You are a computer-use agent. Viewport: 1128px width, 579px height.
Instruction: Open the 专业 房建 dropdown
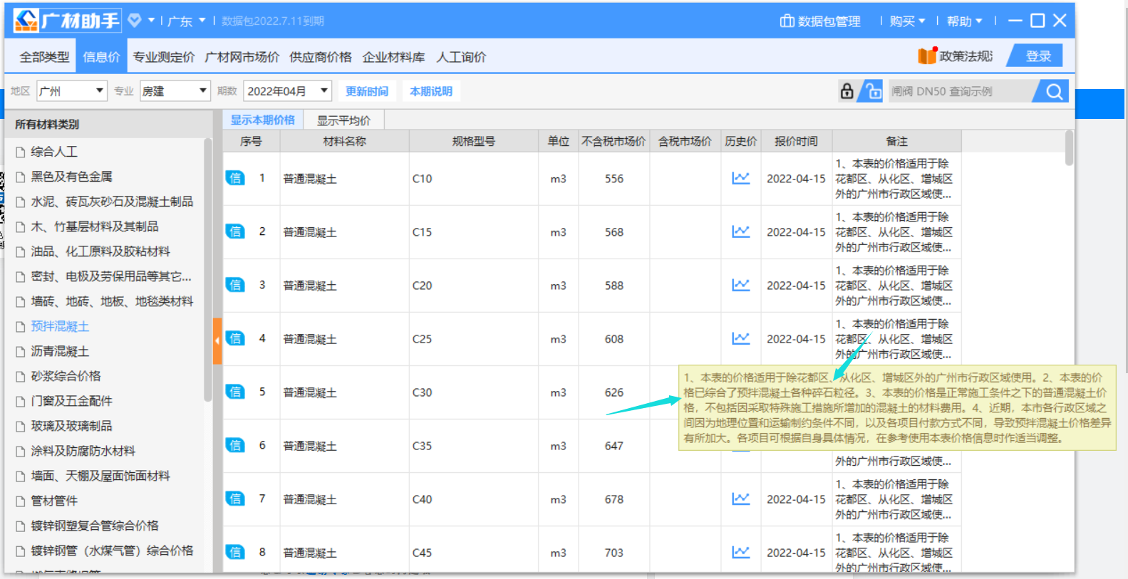(x=175, y=91)
